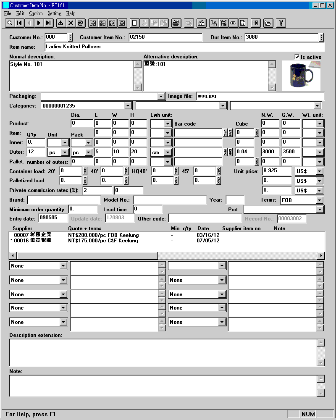
Task: Click the exit door icon left of the folder
Action: pos(255,23)
